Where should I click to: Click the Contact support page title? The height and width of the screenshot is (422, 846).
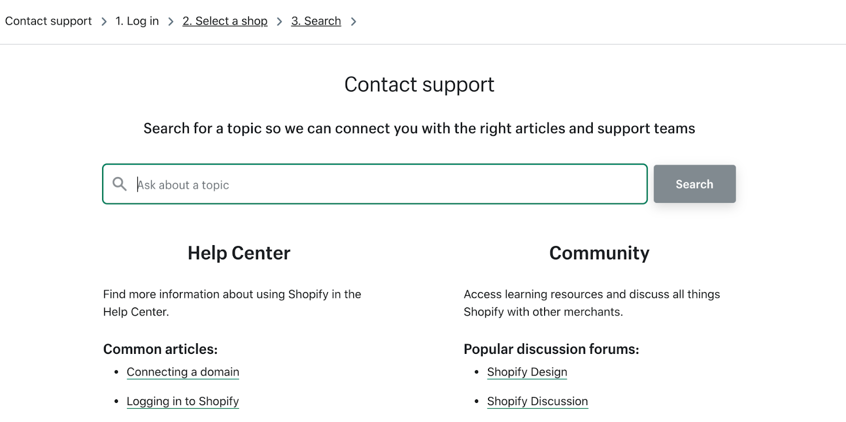point(419,85)
